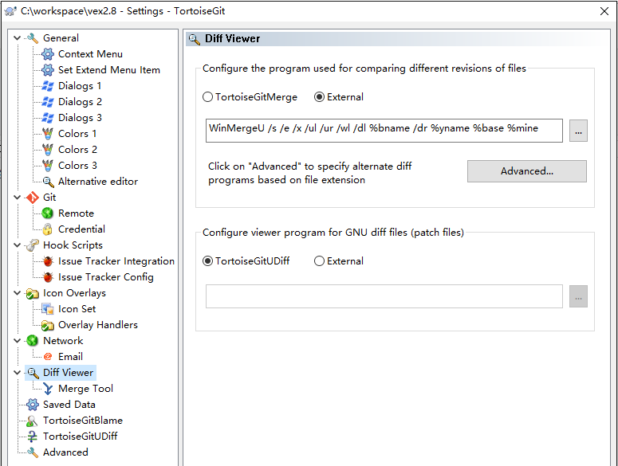Click the Network globe icon
Image resolution: width=618 pixels, height=466 pixels.
[33, 341]
